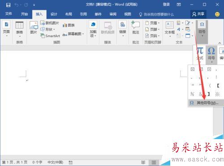
Task: Click the 图片 insert picture icon
Action: (34, 28)
